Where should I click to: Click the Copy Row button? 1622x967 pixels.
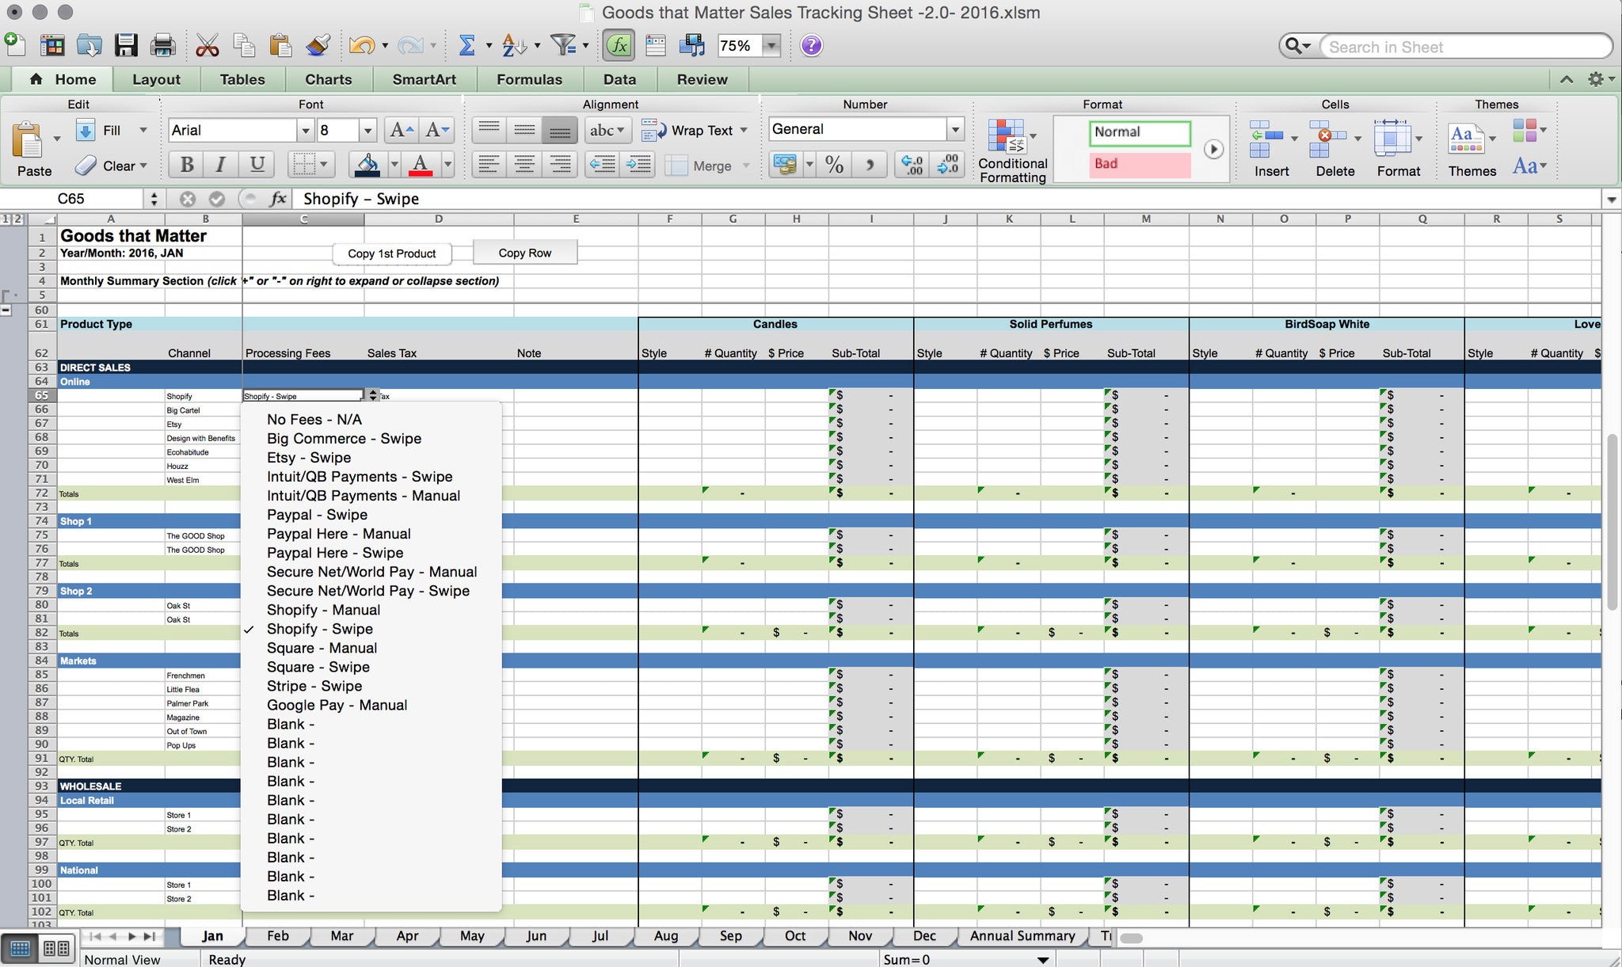tap(525, 253)
